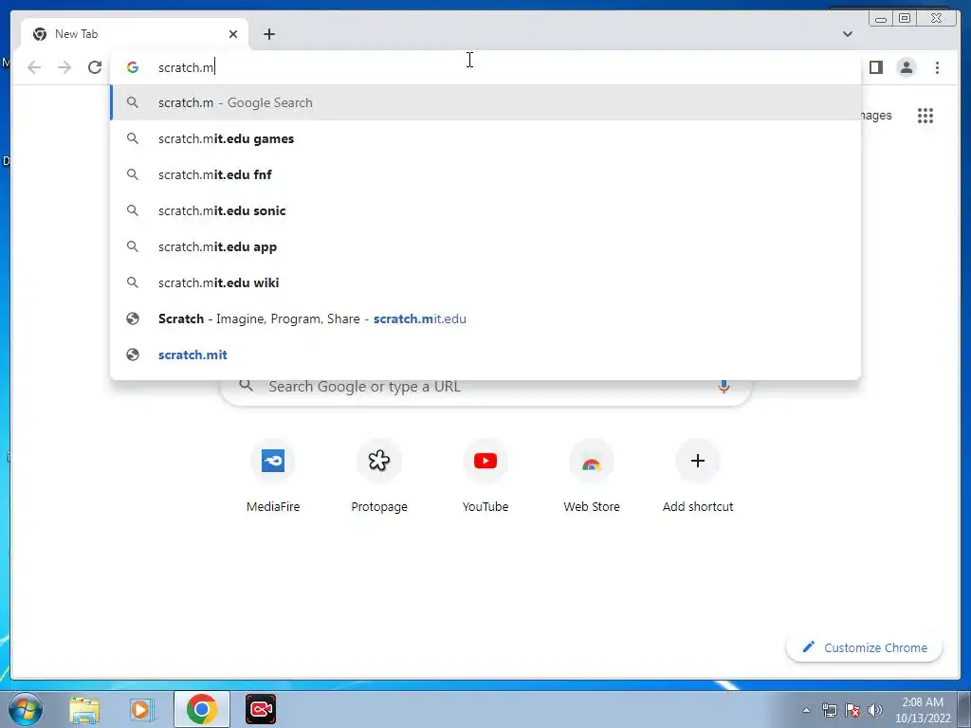The image size is (971, 728).
Task: Open the Images link at top right
Action: [876, 116]
